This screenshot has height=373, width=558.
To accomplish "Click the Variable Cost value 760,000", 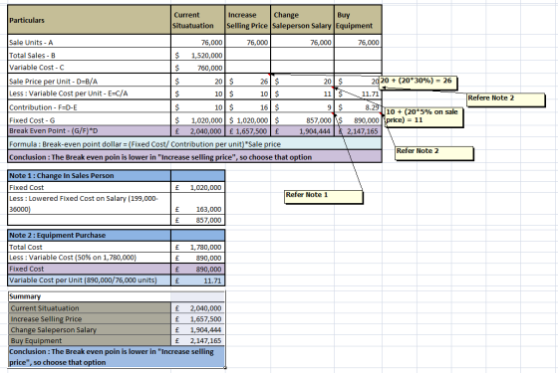I will coord(198,68).
